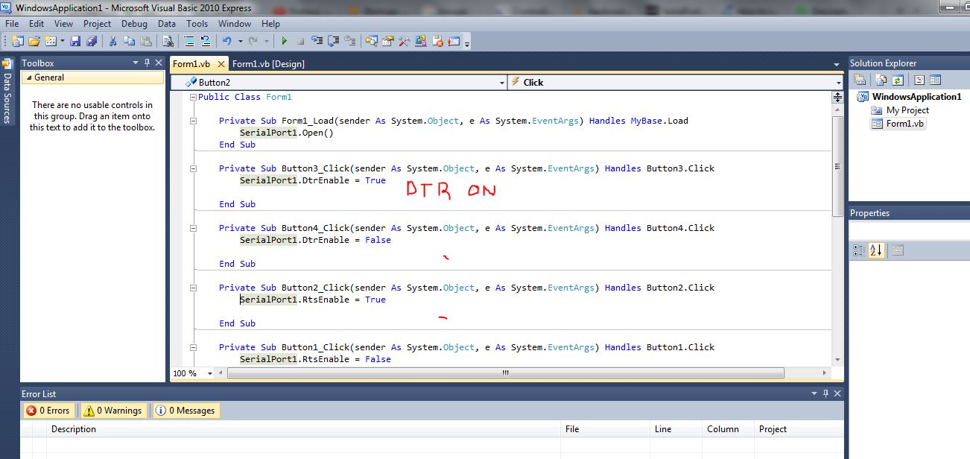970x459 pixels.
Task: Open the Project menu
Action: [x=97, y=24]
